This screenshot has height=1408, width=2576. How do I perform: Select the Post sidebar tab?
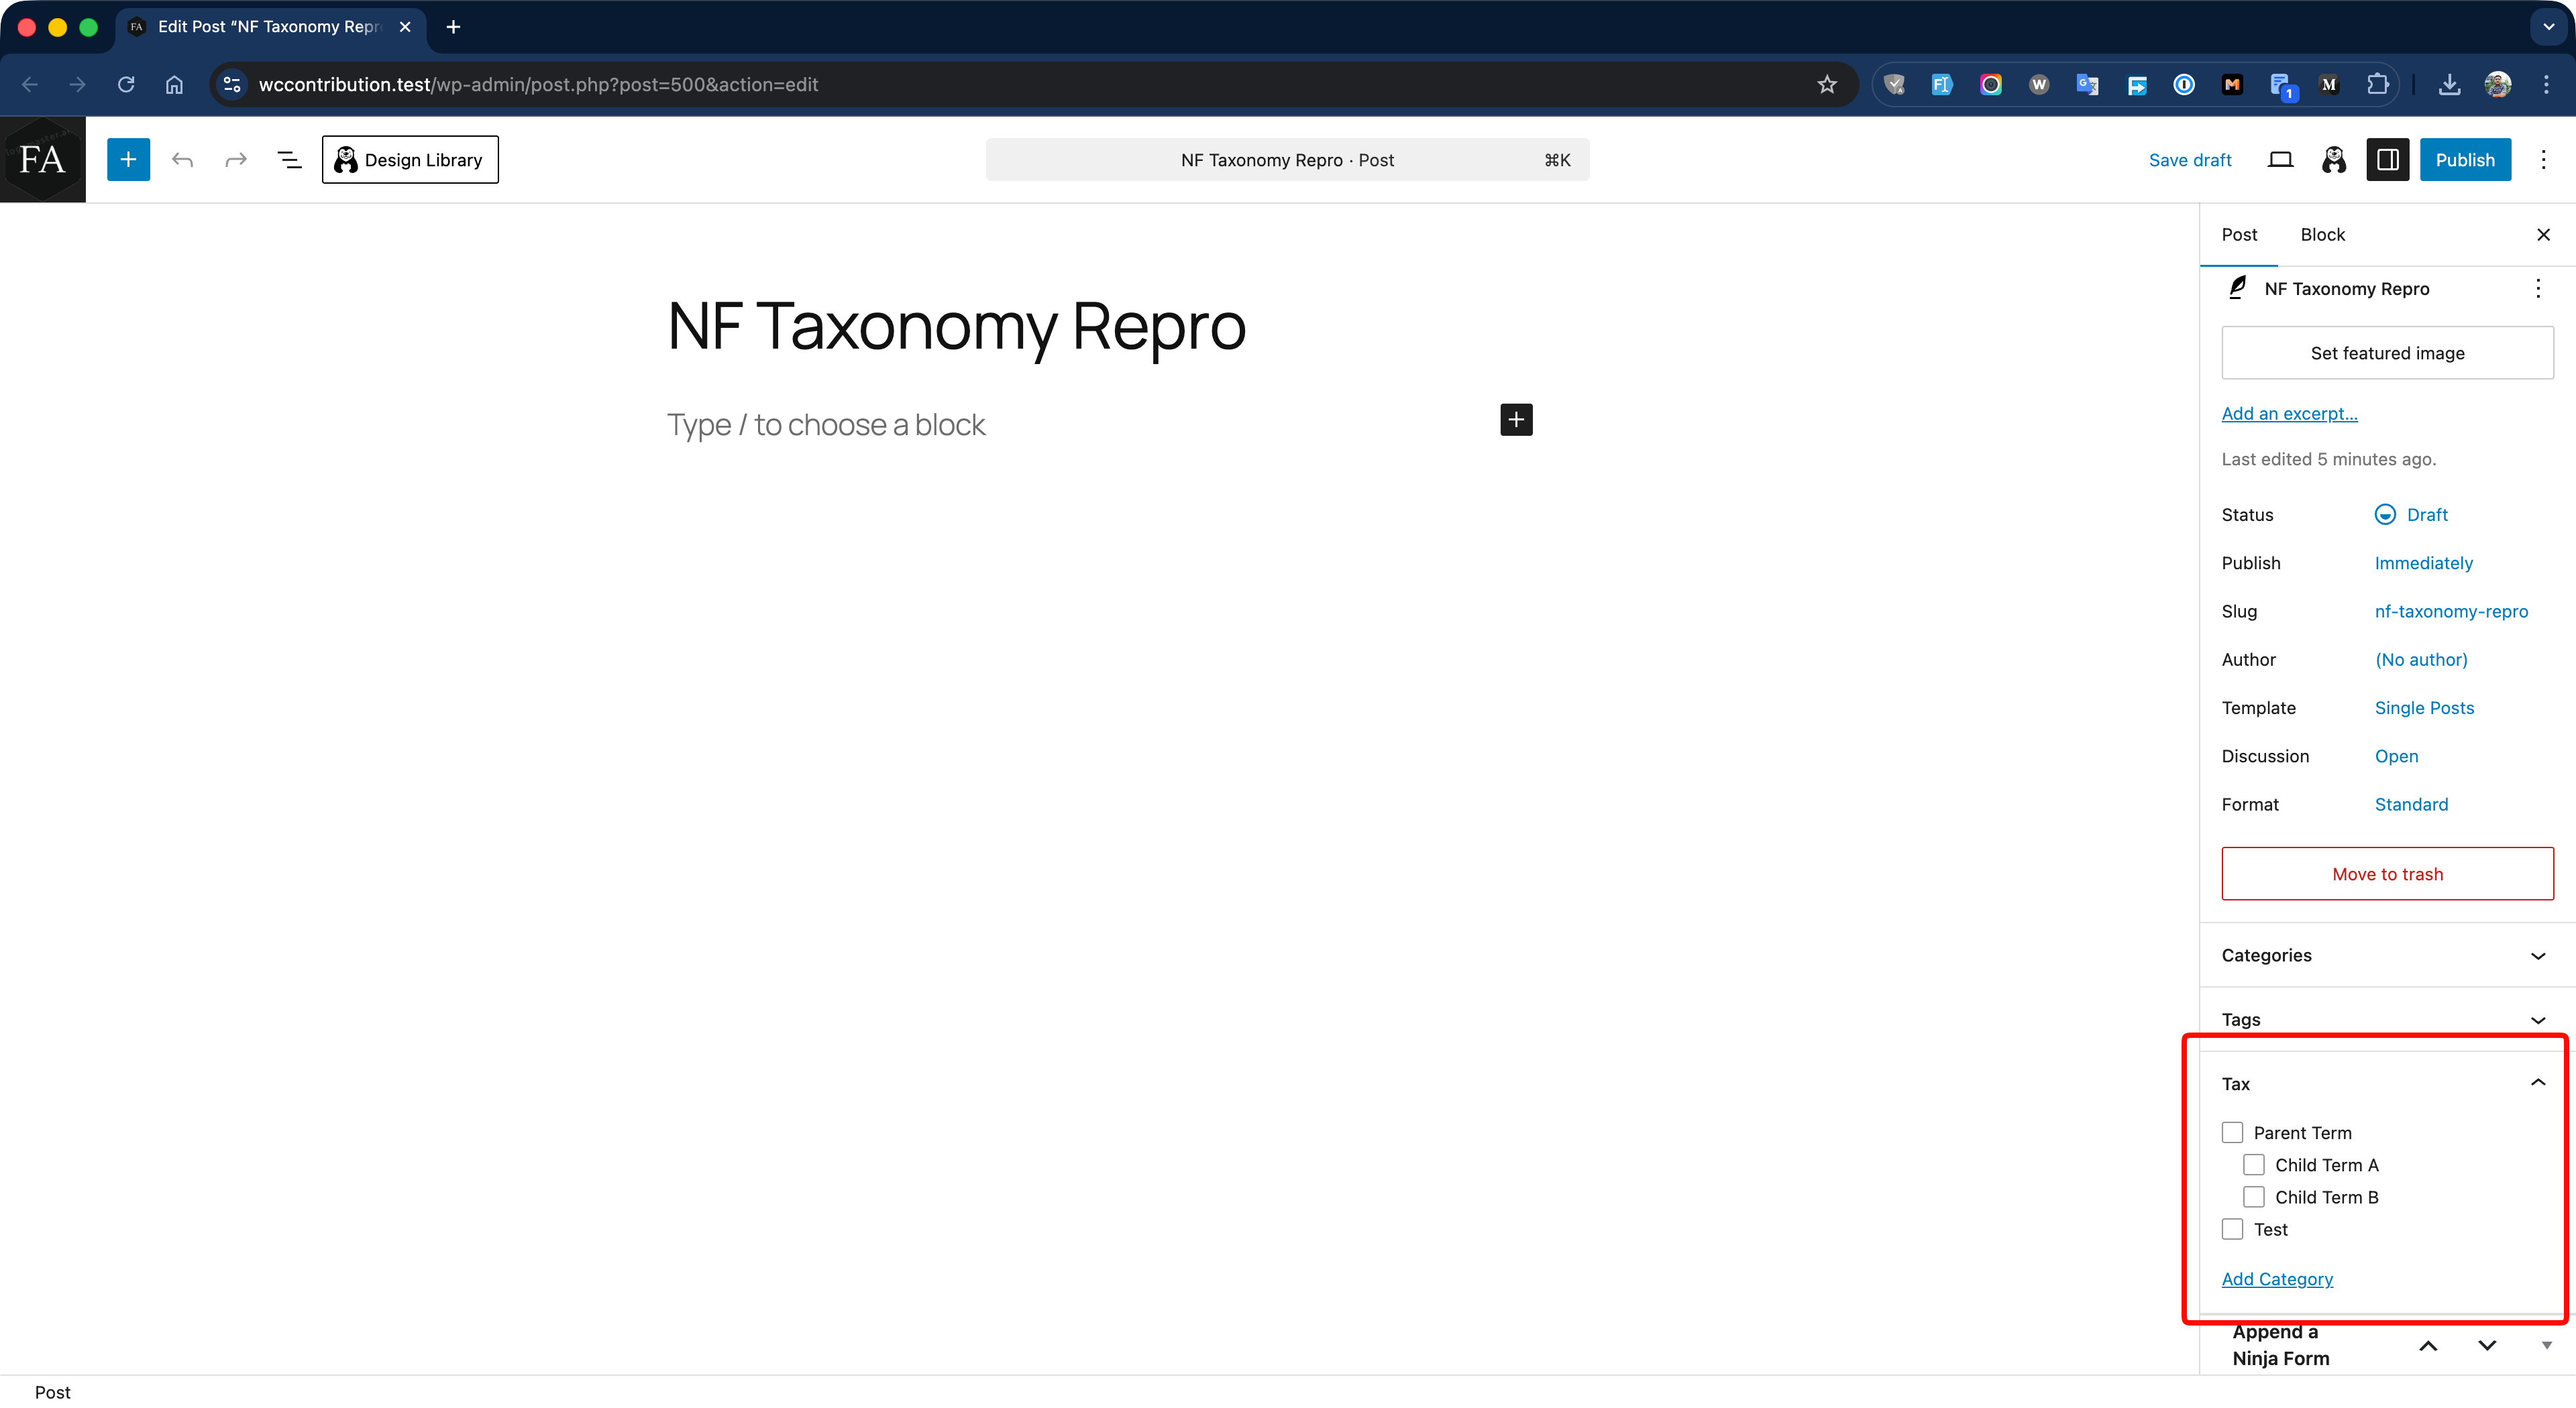pos(2239,235)
